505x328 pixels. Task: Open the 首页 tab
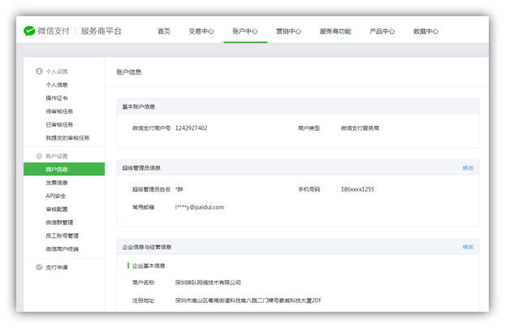164,31
